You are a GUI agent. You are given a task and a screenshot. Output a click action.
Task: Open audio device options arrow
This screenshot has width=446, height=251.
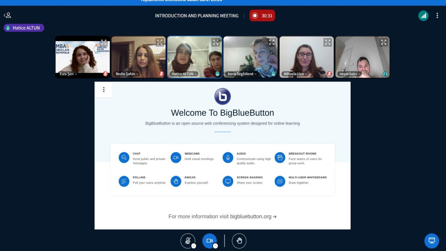click(194, 246)
